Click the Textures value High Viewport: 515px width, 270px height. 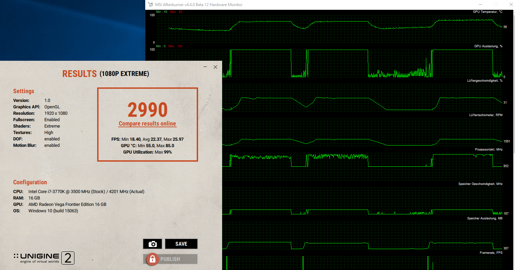tap(49, 133)
